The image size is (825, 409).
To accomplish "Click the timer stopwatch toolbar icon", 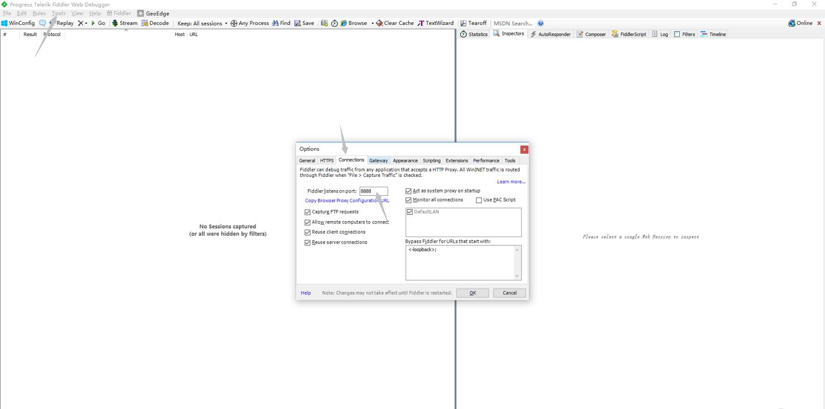I will [334, 23].
